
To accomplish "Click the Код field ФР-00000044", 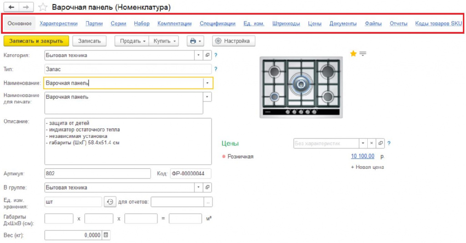I will click(x=191, y=173).
